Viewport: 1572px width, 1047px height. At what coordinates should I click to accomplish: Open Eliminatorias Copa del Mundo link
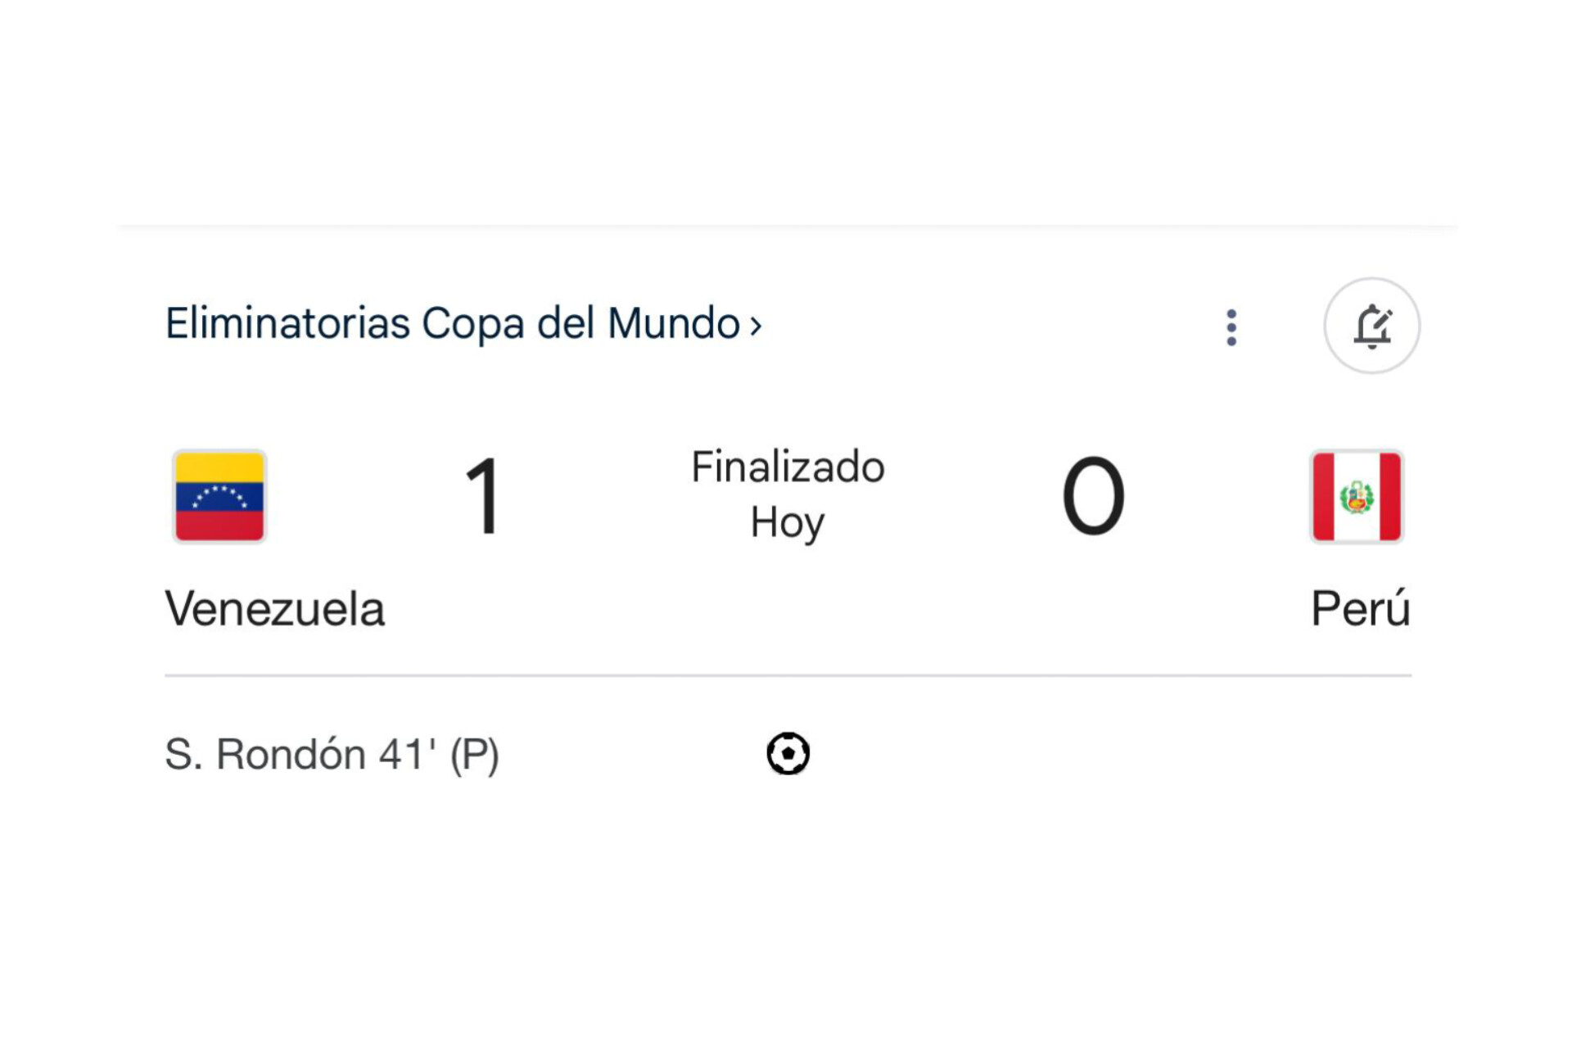453,323
